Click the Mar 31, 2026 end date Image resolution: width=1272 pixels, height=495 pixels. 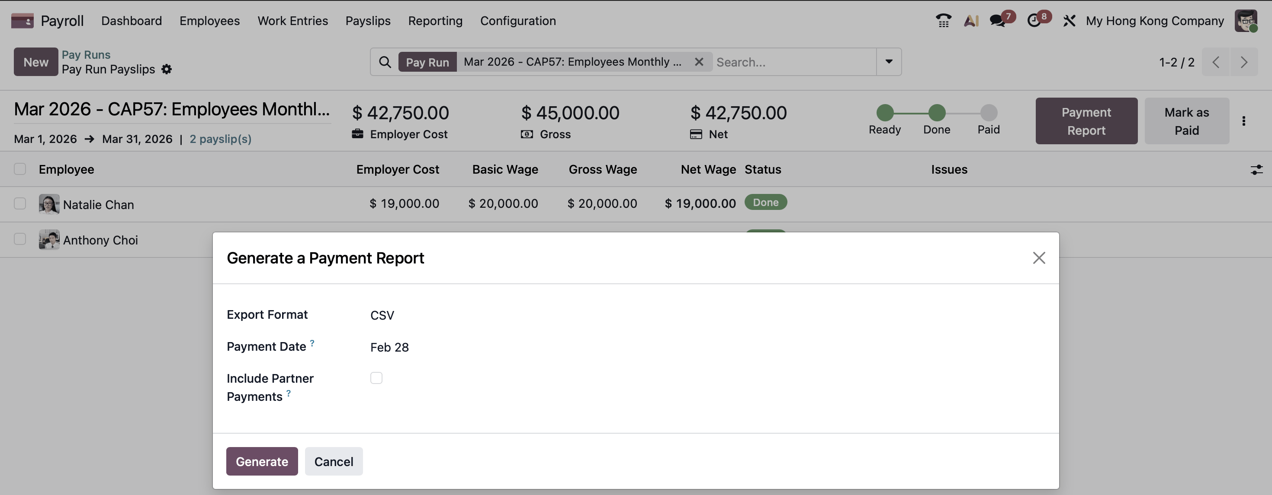pos(137,139)
